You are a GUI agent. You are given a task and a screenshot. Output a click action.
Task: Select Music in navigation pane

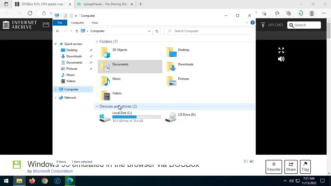coord(71,75)
